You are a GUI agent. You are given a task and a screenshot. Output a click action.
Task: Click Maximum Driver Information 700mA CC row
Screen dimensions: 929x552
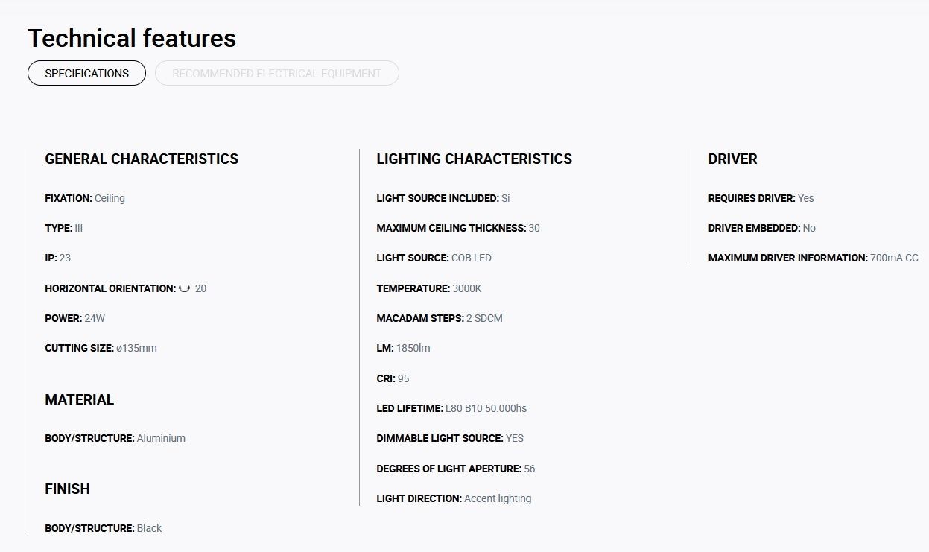[x=814, y=258]
